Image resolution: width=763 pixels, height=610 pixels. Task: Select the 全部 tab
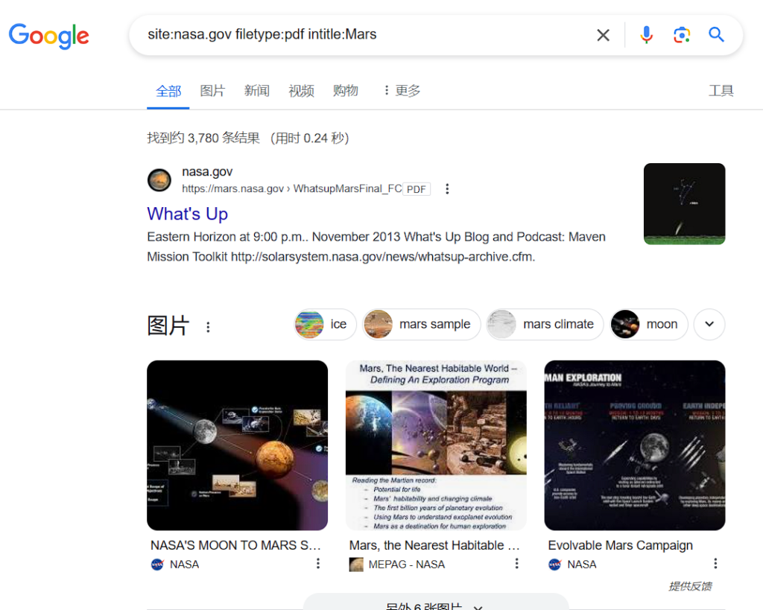pyautogui.click(x=168, y=91)
